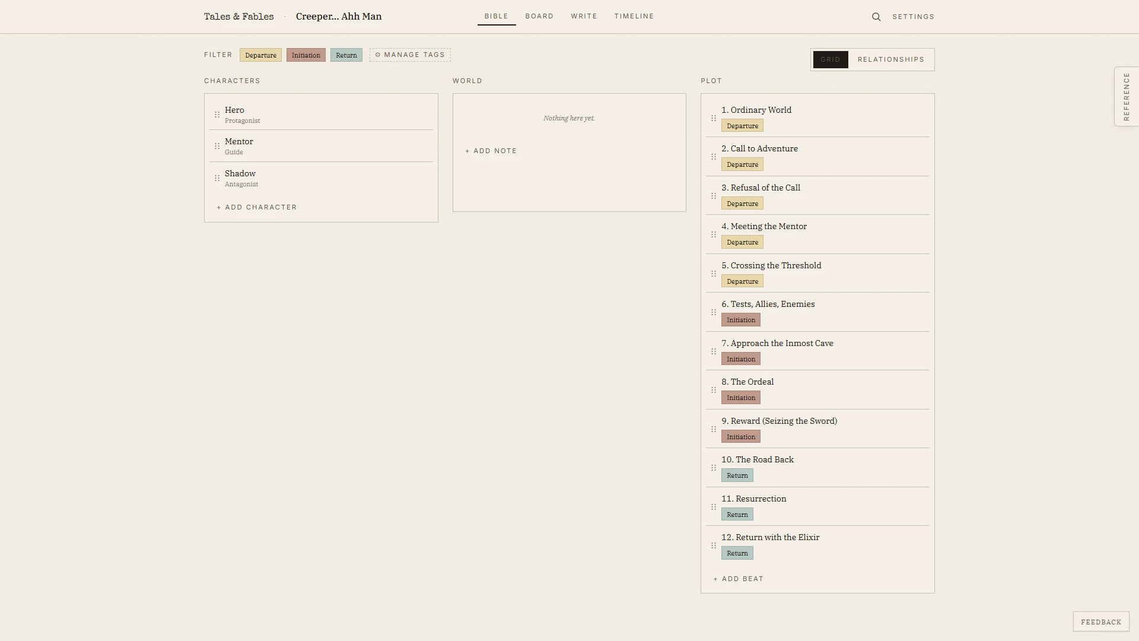Open the Bible tab

click(497, 16)
